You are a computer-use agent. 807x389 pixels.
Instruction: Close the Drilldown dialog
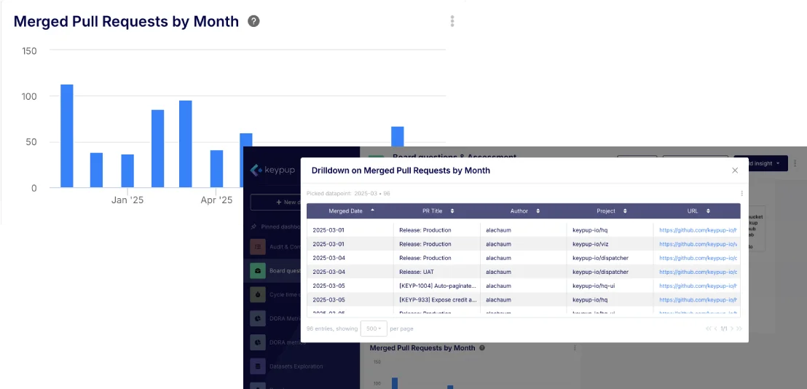tap(735, 170)
